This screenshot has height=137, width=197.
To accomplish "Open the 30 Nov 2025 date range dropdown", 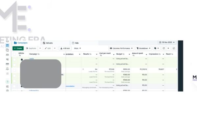I will pyautogui.click(x=167, y=43).
